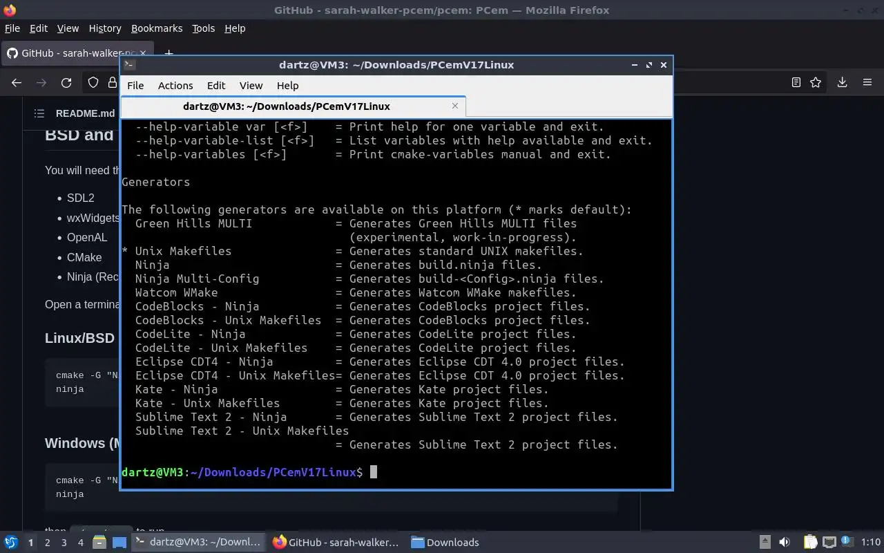The height and width of the screenshot is (553, 884).
Task: Open the wired network tray icon
Action: (829, 543)
